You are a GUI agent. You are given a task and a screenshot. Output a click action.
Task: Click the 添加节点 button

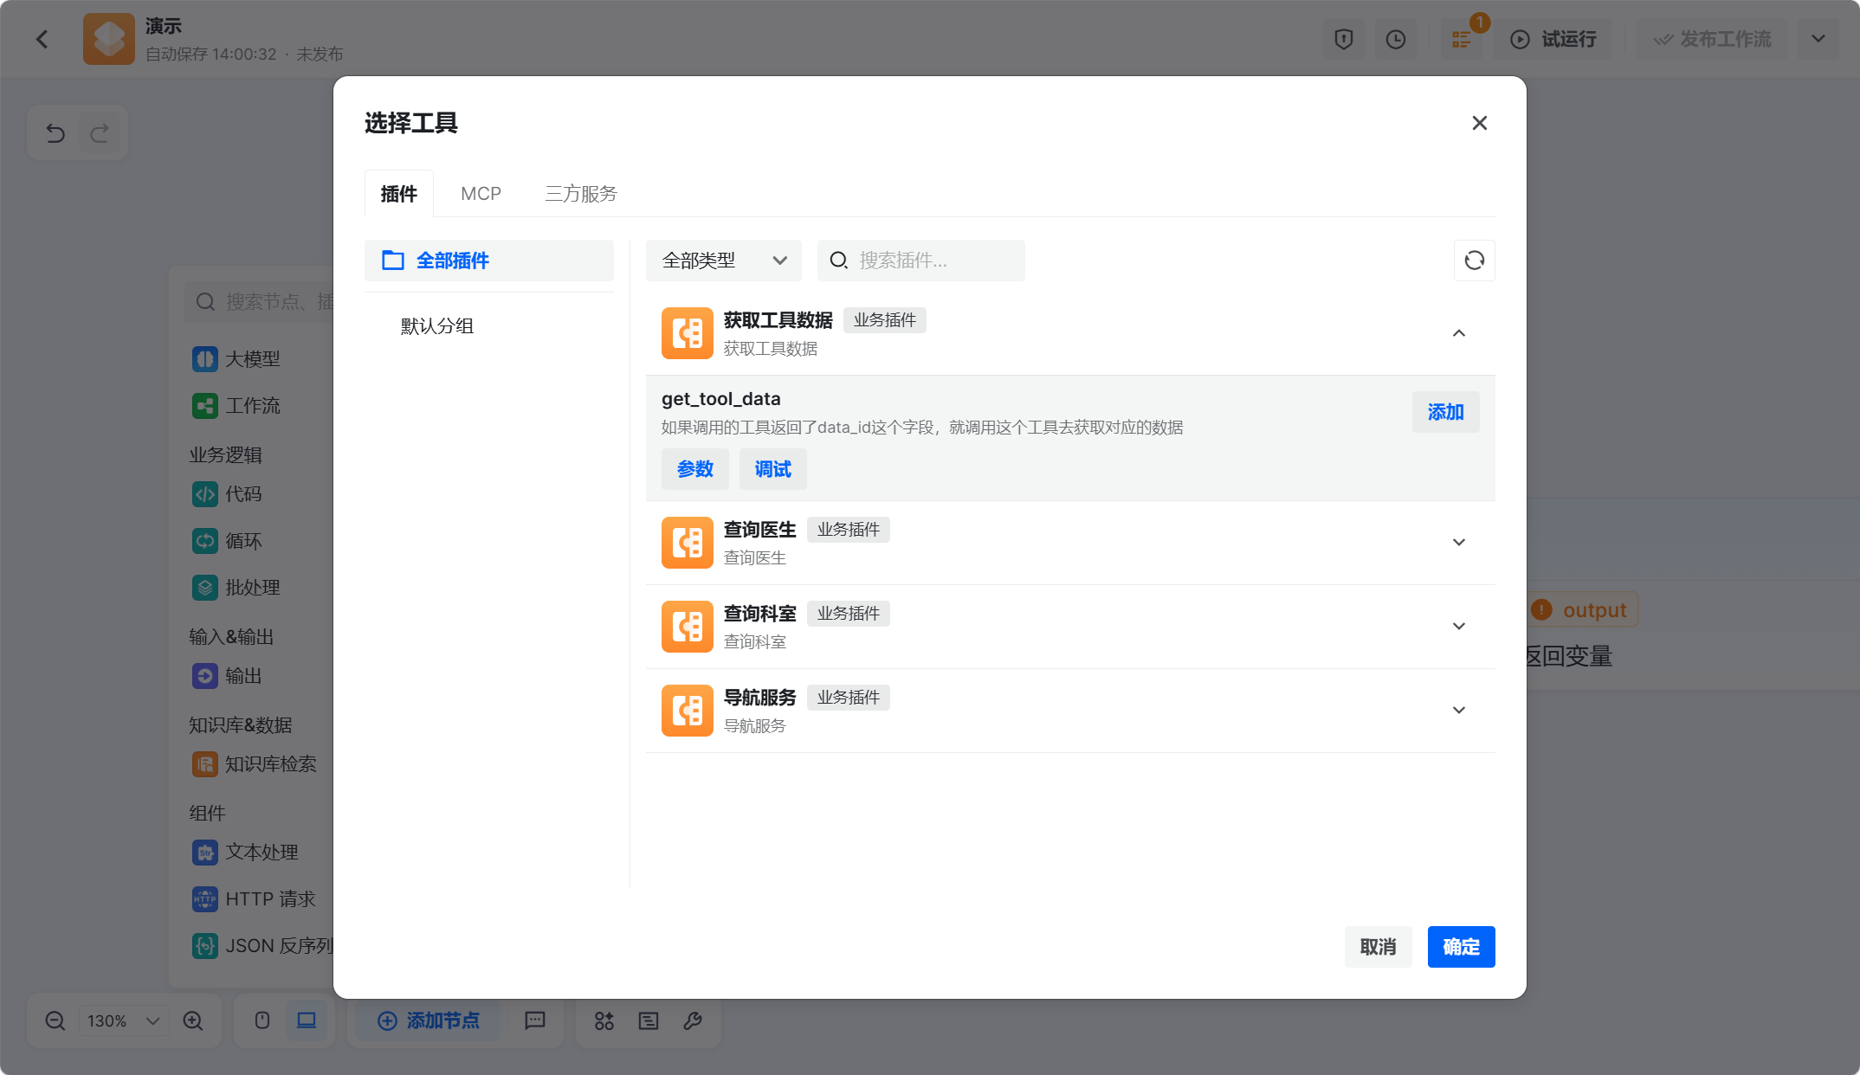[x=429, y=1021]
